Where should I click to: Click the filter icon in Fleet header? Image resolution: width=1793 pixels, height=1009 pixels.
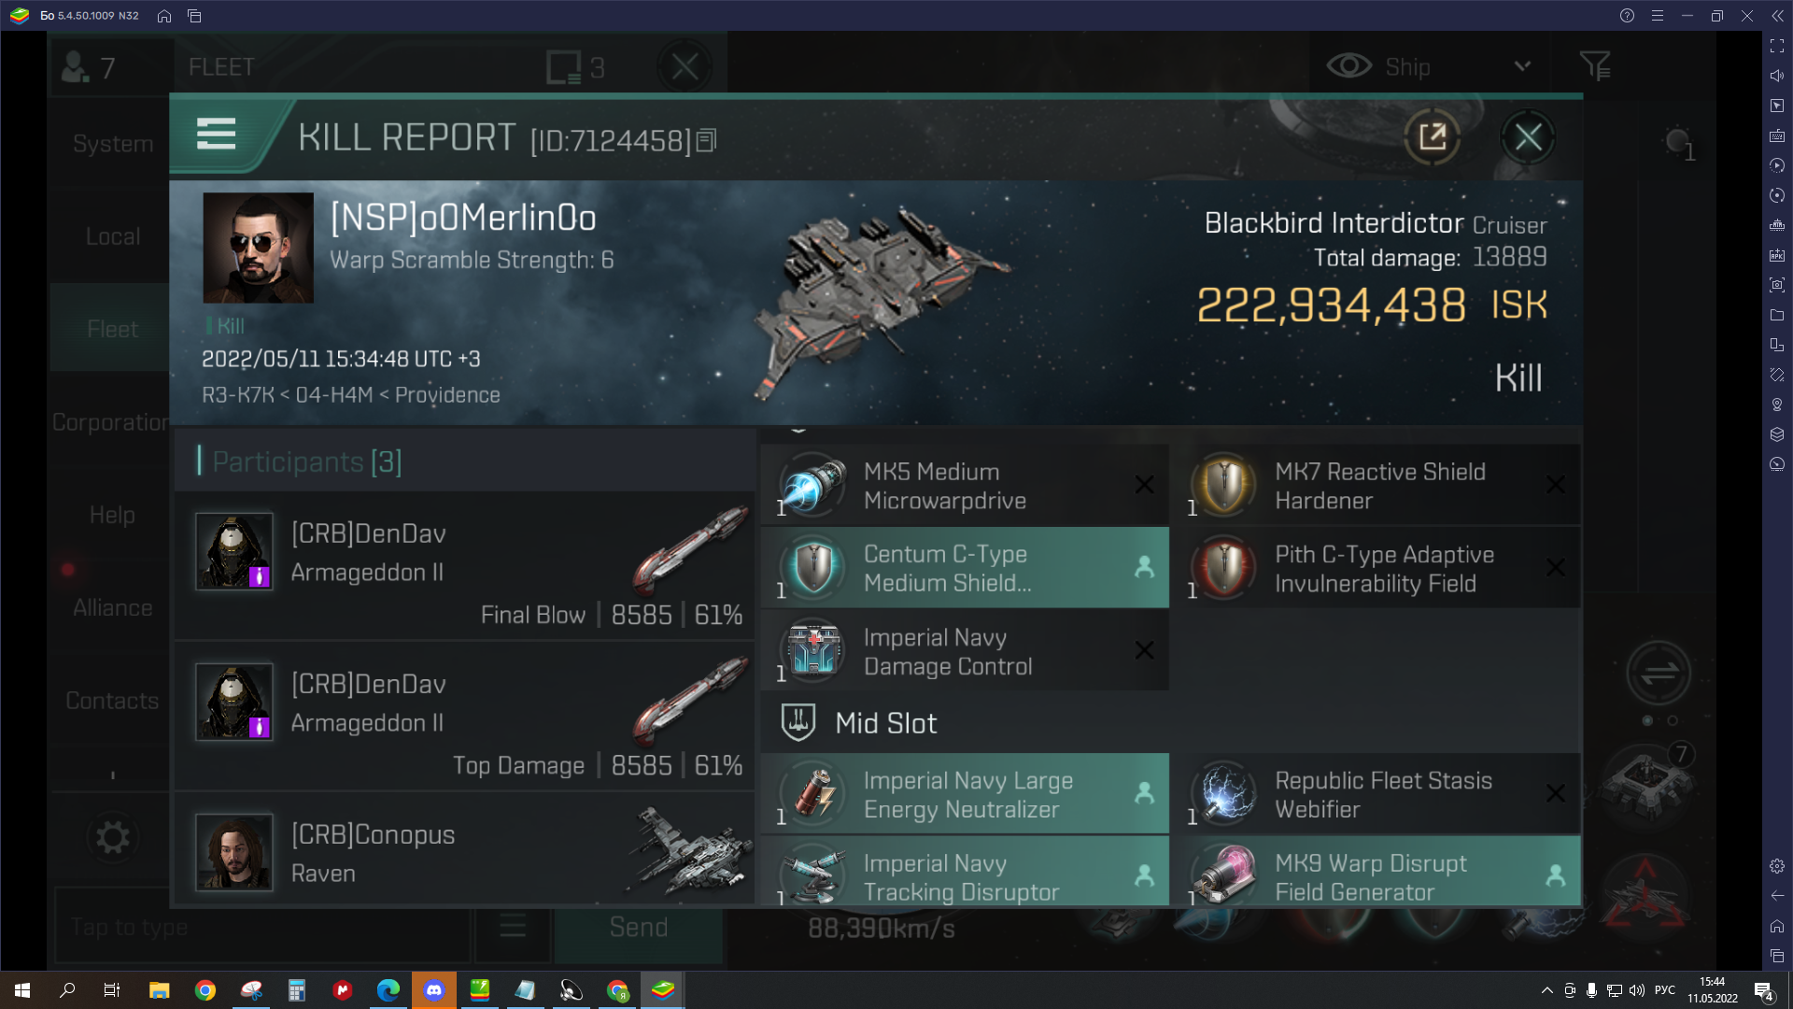[1596, 65]
